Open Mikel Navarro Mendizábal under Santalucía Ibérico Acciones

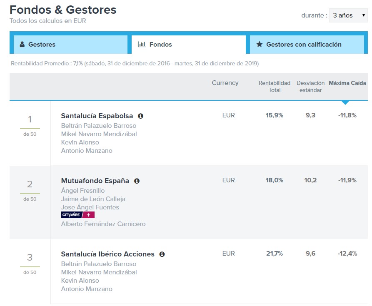(99, 272)
